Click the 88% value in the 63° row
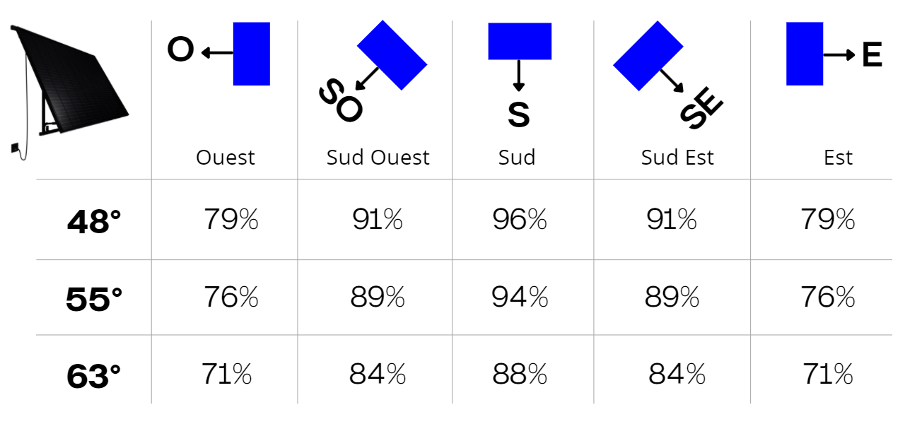 (x=520, y=374)
